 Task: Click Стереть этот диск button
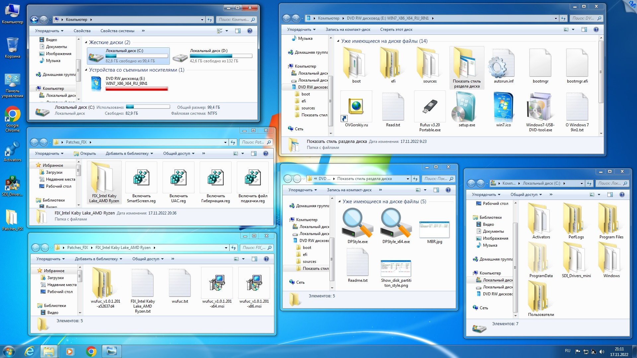coord(396,29)
